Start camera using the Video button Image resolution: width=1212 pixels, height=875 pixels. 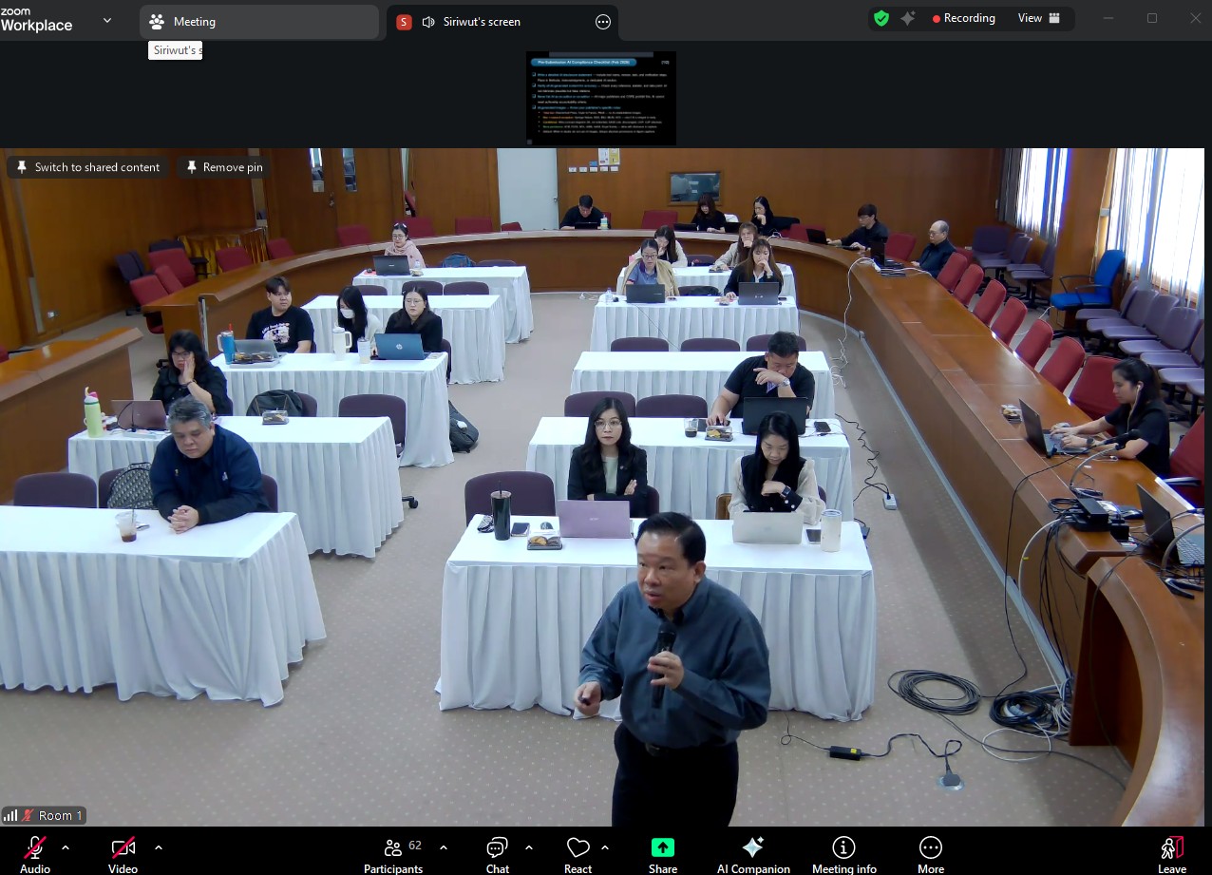[x=123, y=852]
